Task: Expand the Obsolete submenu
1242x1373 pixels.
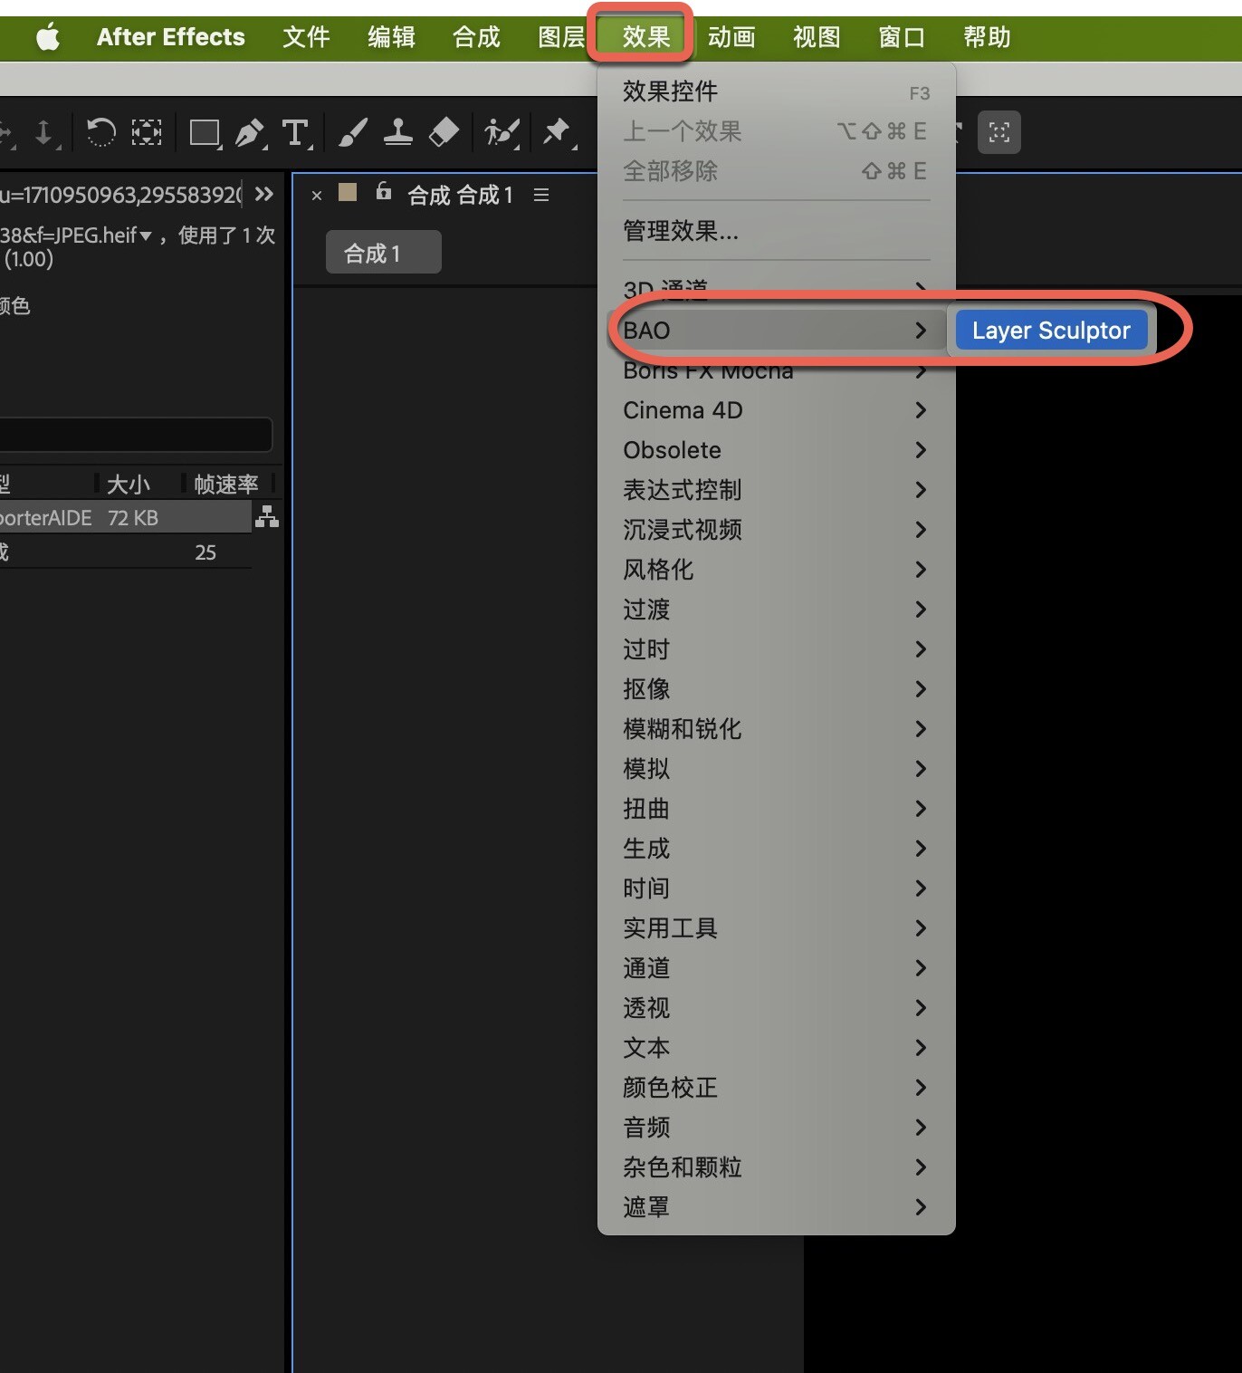Action: 777,450
